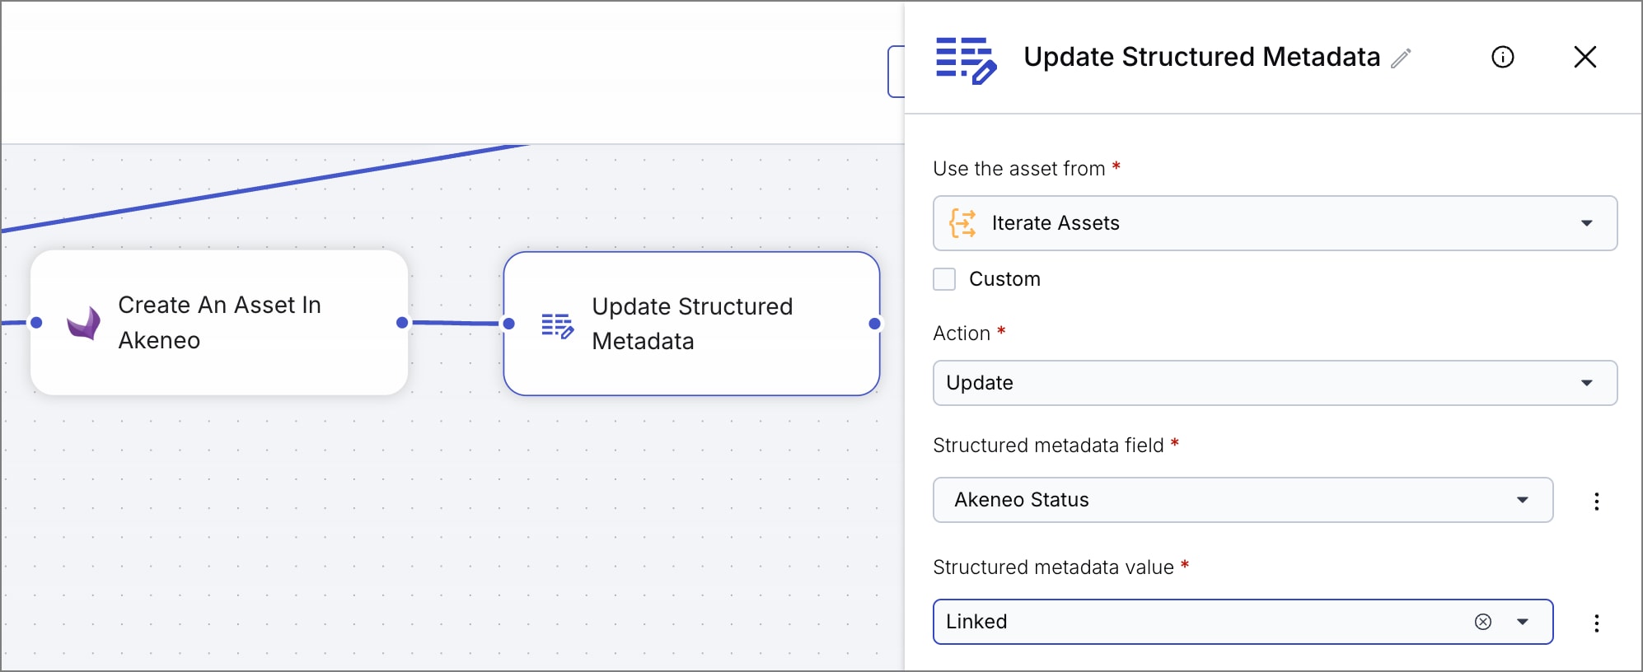Click the large Update Structured Metadata header icon
Screen dimensions: 1643x672
point(966,60)
